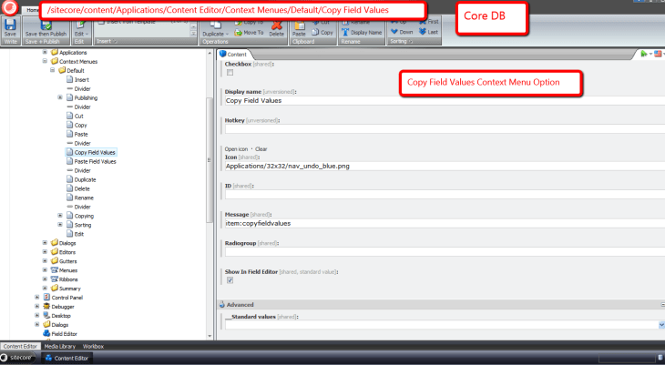The image size is (665, 365).
Task: Click the Display name input field
Action: [445, 100]
